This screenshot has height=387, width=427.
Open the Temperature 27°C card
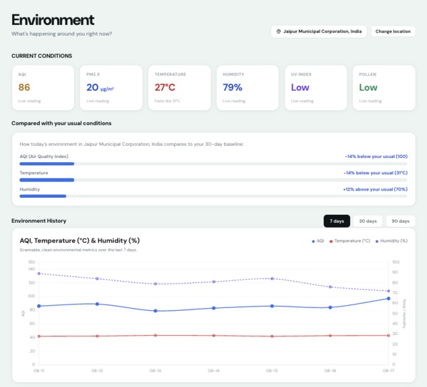point(179,88)
